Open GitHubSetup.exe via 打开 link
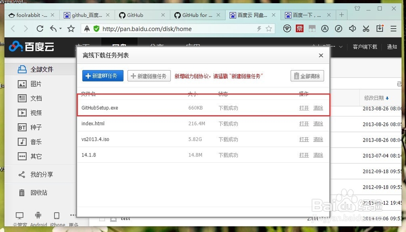The image size is (406, 232). click(x=304, y=108)
